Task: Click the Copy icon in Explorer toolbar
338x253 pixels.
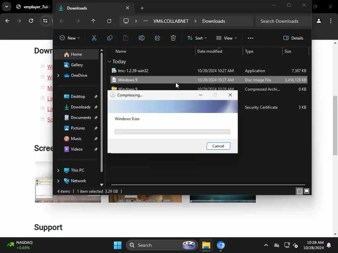Action: (x=110, y=38)
